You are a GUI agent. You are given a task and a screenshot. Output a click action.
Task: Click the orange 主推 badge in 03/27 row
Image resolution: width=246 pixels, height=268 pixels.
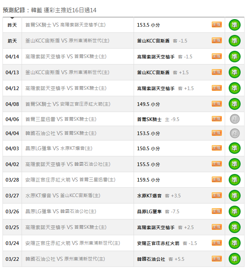216,195
